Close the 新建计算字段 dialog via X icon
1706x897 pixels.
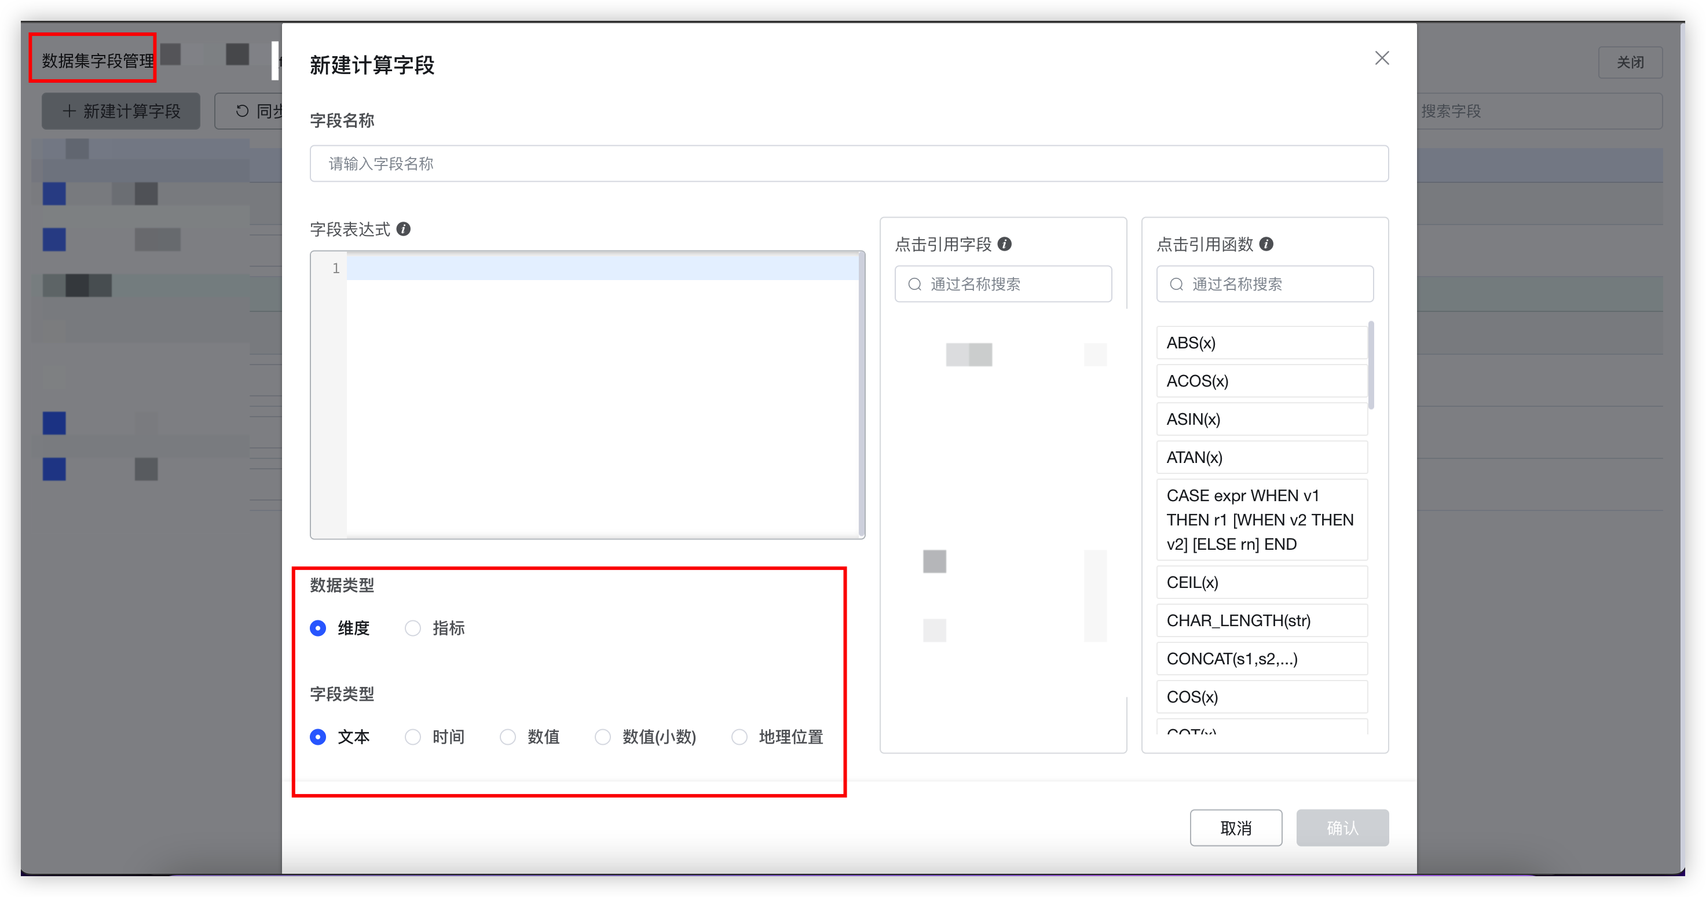[1382, 58]
